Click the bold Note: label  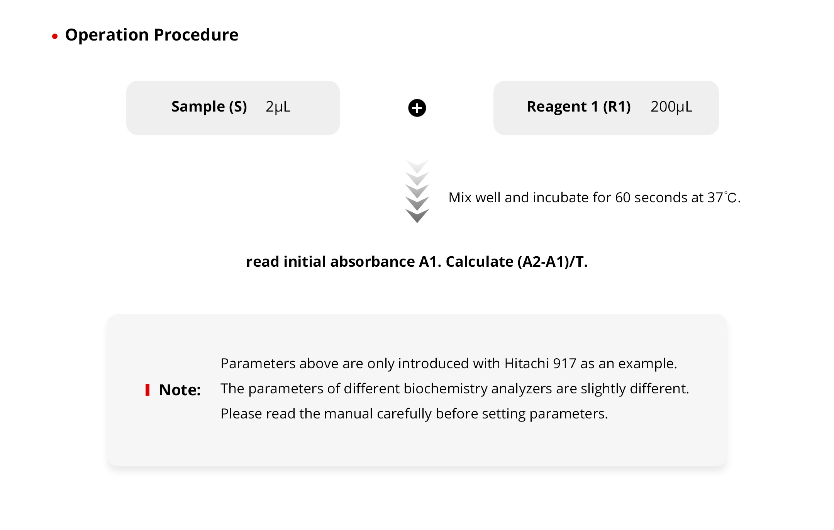[180, 390]
